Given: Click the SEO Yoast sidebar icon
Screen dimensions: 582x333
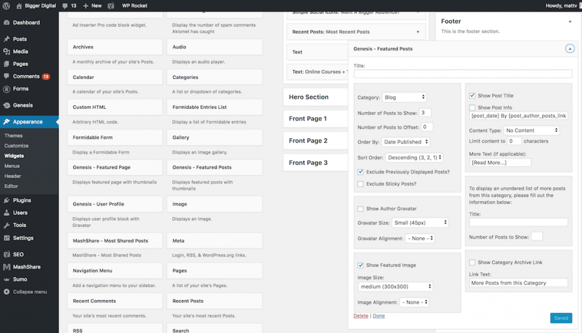Looking at the screenshot, I should click(7, 255).
